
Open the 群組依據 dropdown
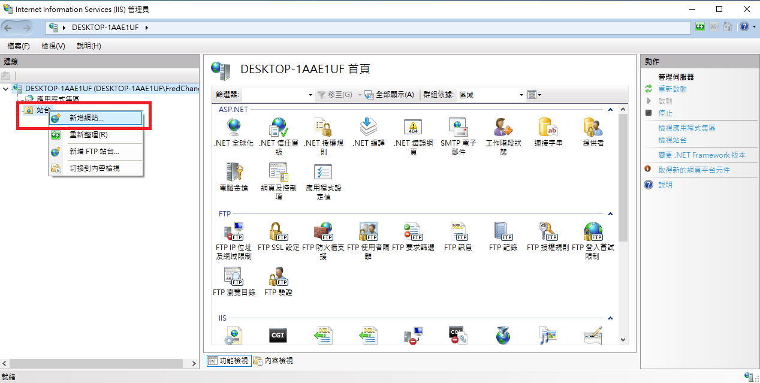521,95
